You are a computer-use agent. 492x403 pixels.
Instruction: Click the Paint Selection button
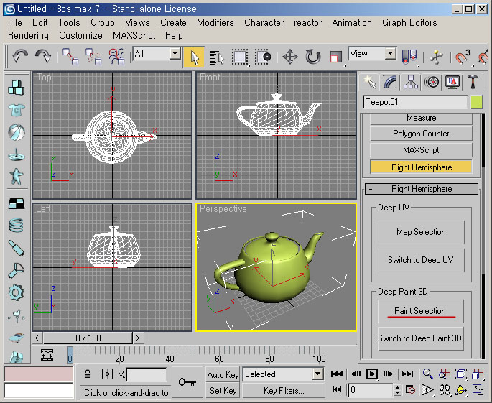pos(420,311)
